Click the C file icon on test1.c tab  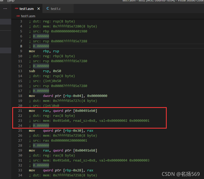48,9
